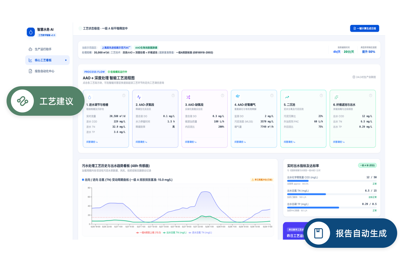This screenshot has height=262, width=407.
Task: Click the trend arrow icon on 二沉池 card
Action: pyautogui.click(x=287, y=97)
